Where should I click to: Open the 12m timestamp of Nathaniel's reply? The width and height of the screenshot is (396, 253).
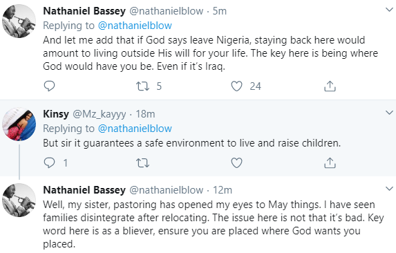point(223,190)
